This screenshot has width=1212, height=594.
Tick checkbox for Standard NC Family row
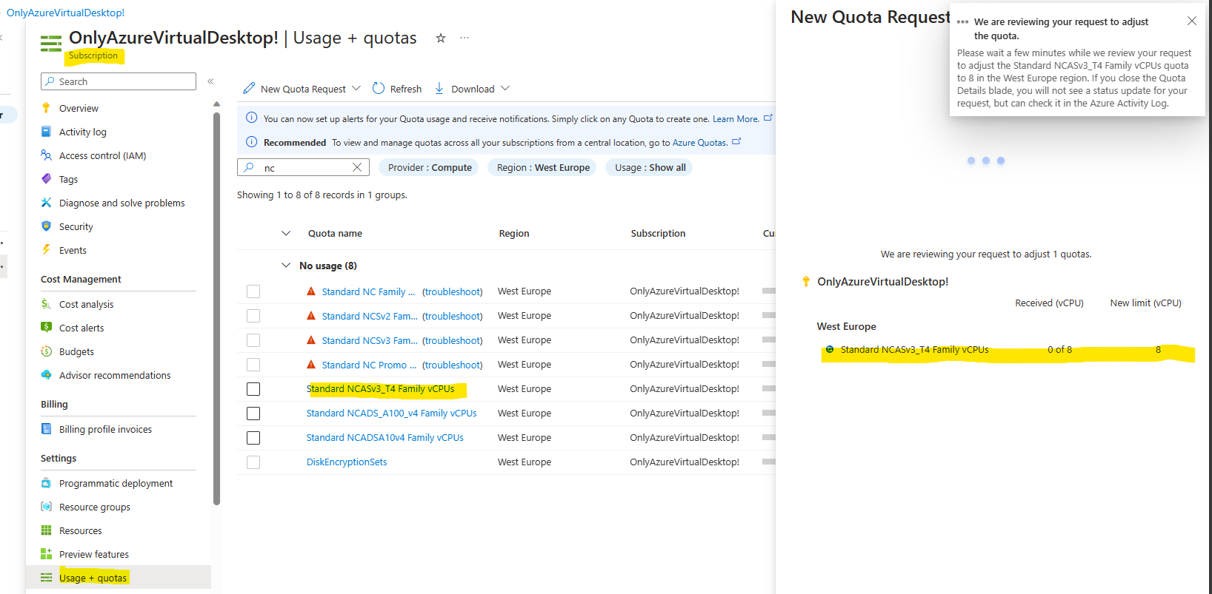point(253,291)
